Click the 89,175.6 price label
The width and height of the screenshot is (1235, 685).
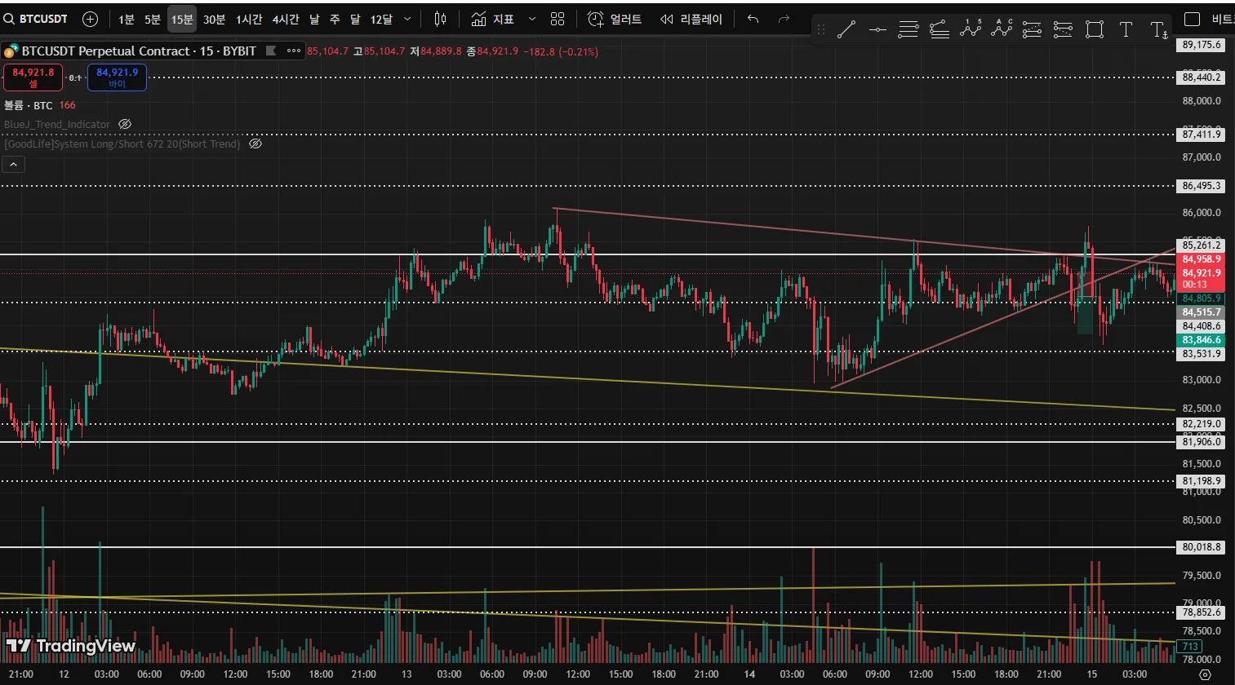pyautogui.click(x=1202, y=45)
